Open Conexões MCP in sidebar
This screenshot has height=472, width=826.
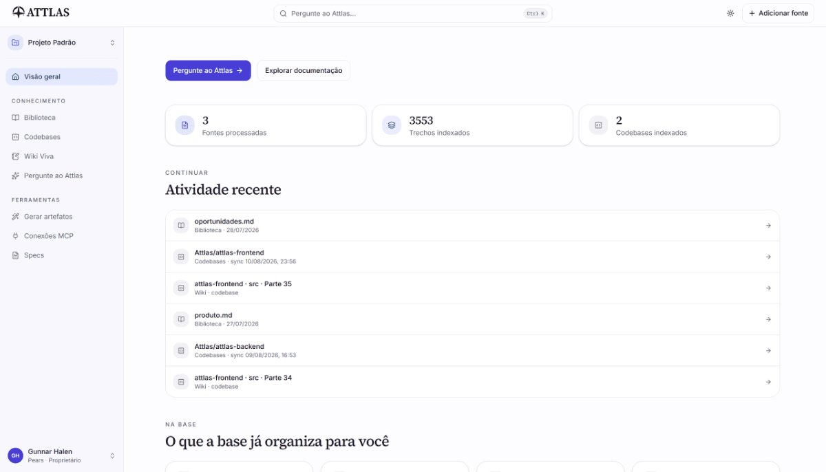(61, 236)
